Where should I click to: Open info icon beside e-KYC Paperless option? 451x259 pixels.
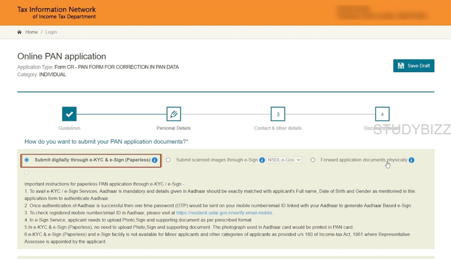pyautogui.click(x=155, y=160)
